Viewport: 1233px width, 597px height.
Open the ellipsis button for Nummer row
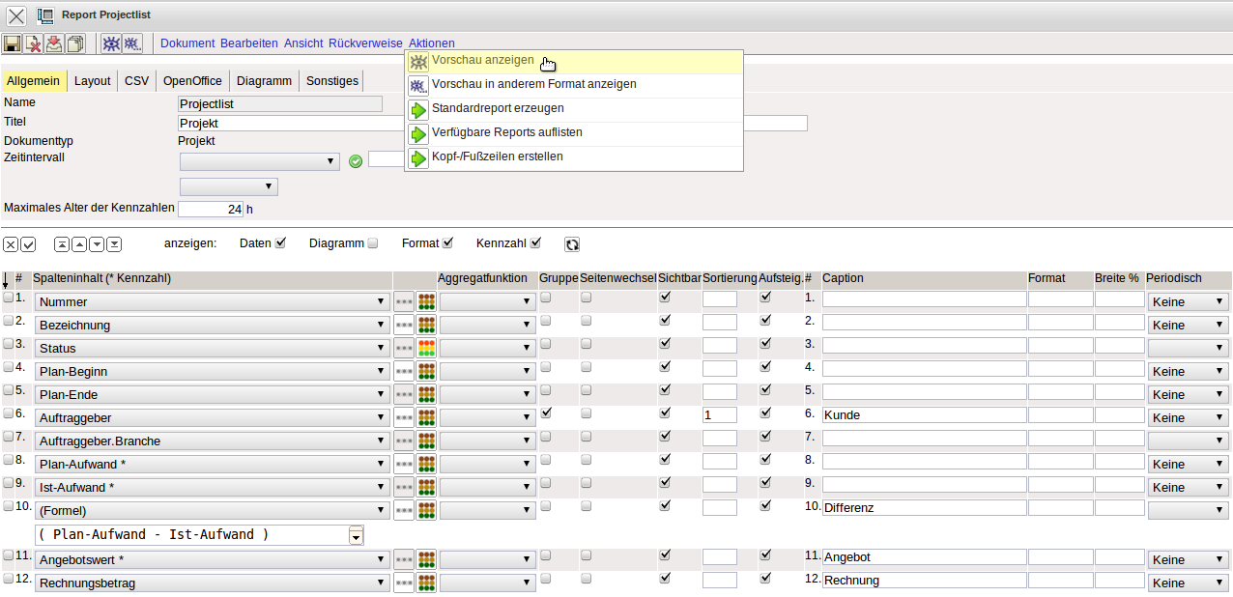(404, 301)
